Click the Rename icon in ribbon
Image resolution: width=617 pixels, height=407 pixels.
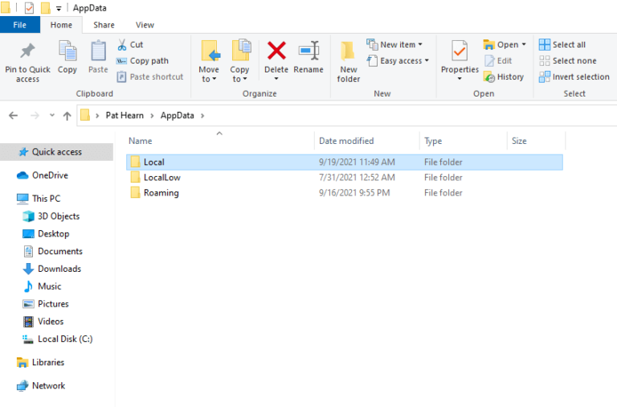tap(308, 51)
